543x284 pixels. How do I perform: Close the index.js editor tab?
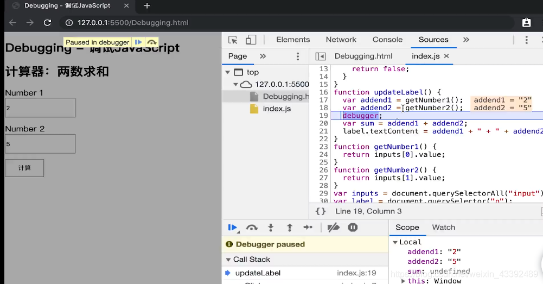tap(446, 56)
